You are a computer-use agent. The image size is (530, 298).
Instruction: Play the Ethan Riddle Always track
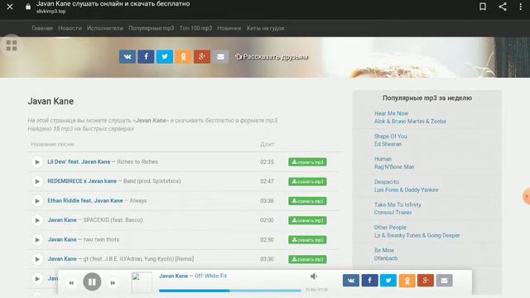(x=37, y=200)
